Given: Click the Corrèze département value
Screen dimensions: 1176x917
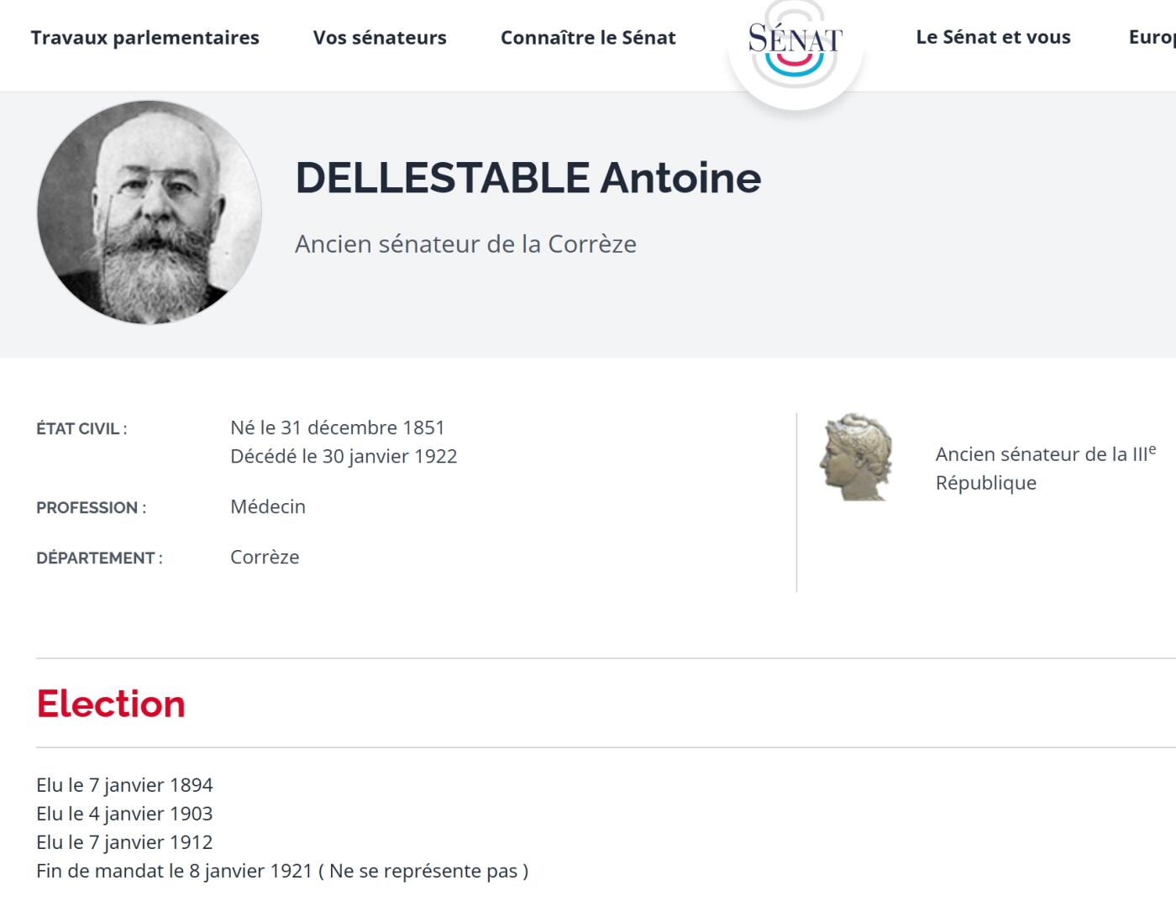Looking at the screenshot, I should click(x=265, y=557).
